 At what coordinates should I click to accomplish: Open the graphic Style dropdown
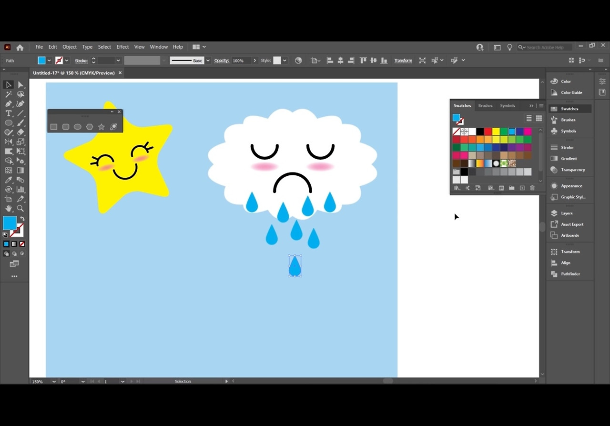pyautogui.click(x=285, y=61)
